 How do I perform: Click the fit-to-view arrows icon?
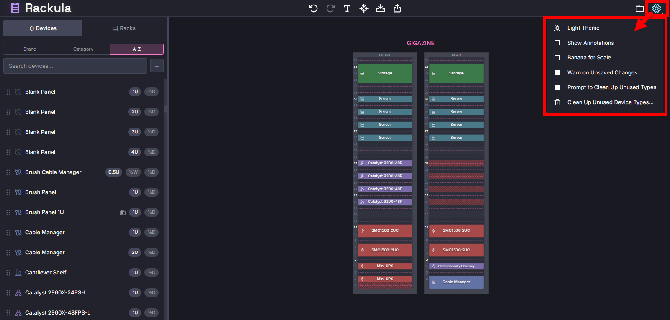tap(364, 8)
